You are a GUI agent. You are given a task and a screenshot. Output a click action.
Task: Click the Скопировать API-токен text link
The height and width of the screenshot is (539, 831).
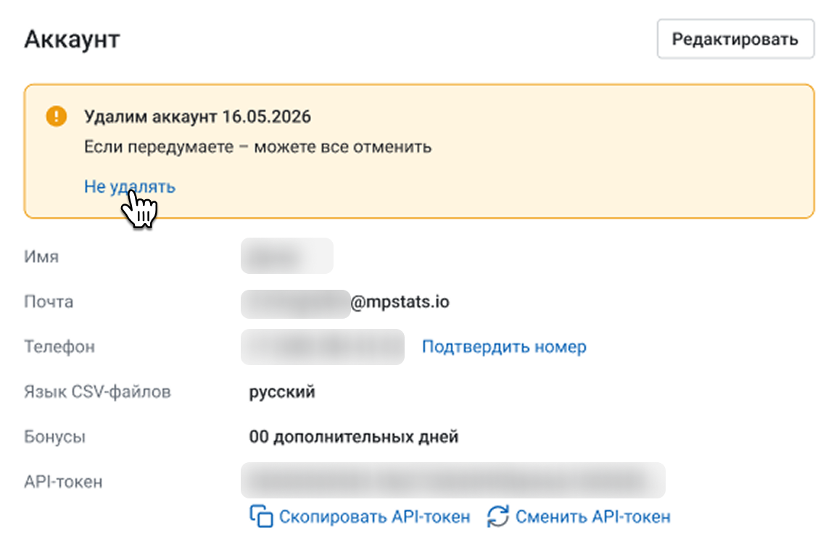pyautogui.click(x=374, y=517)
